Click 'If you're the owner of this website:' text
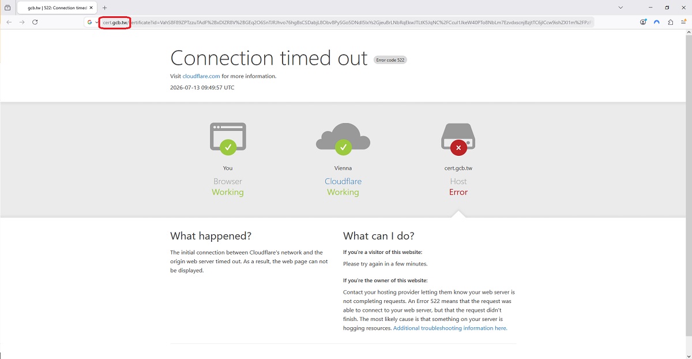The image size is (692, 359). coord(385,281)
